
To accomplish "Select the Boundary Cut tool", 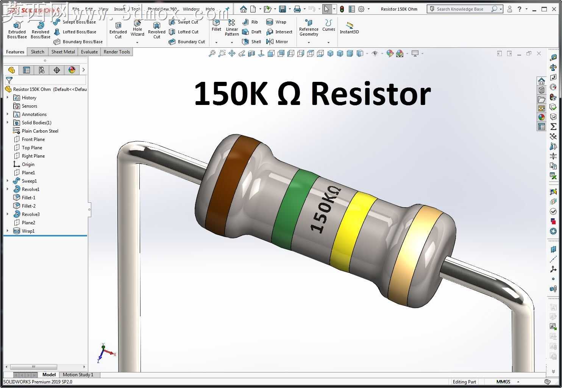I will 187,42.
